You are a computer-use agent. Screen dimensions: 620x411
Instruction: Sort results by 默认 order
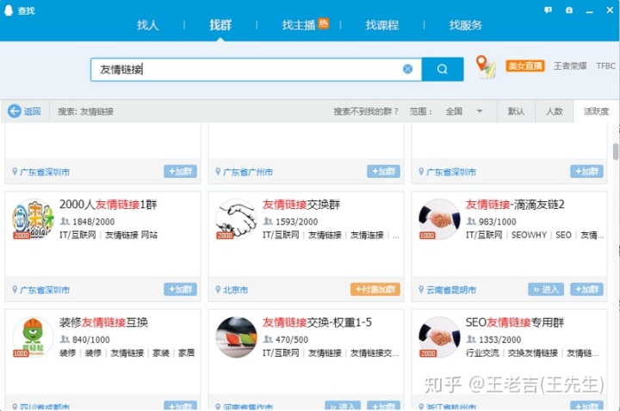point(516,111)
